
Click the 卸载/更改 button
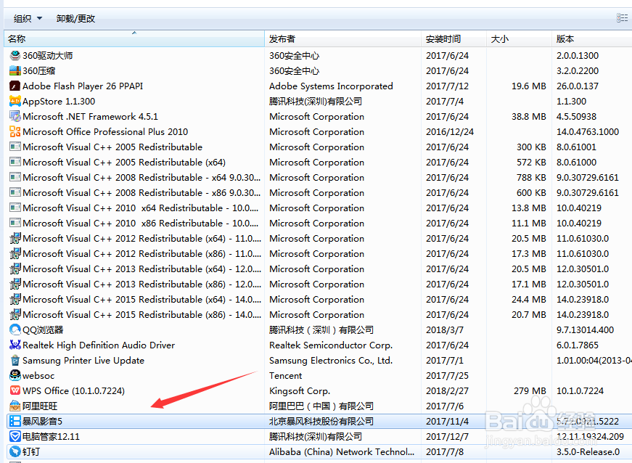pyautogui.click(x=75, y=19)
